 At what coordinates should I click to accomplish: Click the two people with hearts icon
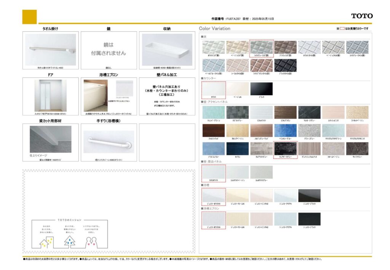[x=91, y=241]
